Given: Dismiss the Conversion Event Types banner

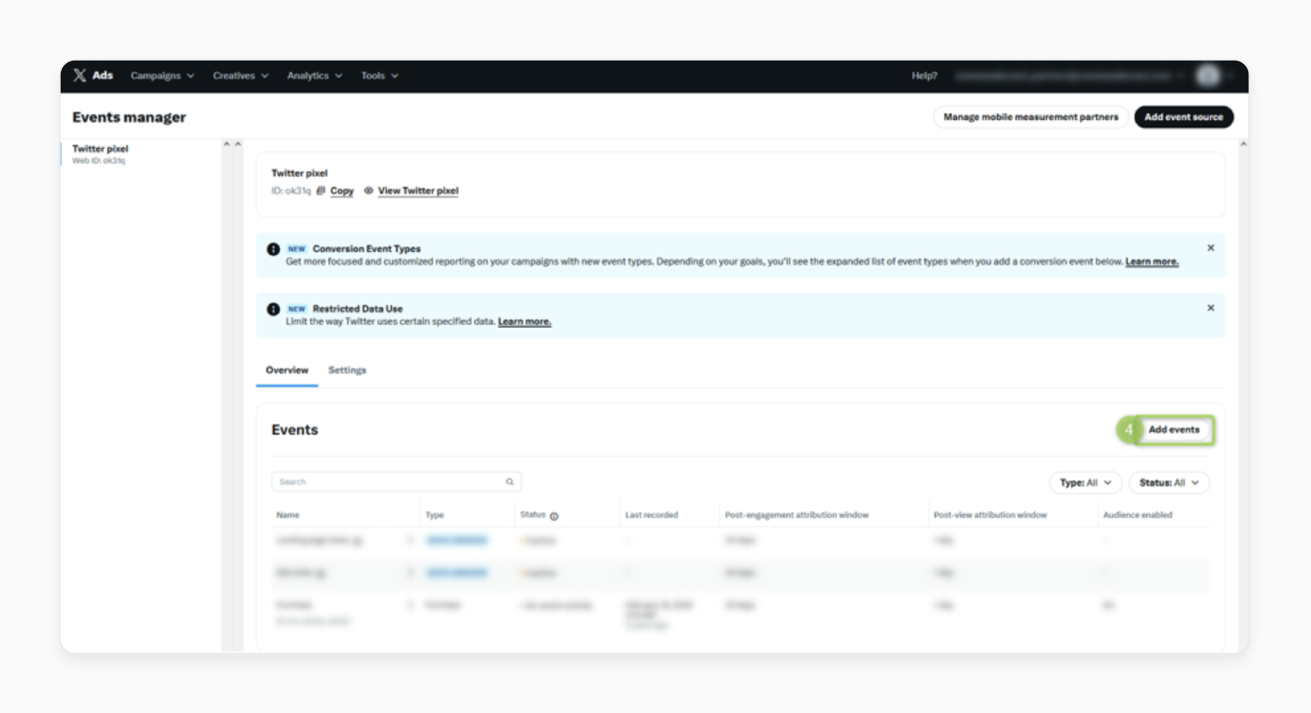Looking at the screenshot, I should tap(1211, 248).
